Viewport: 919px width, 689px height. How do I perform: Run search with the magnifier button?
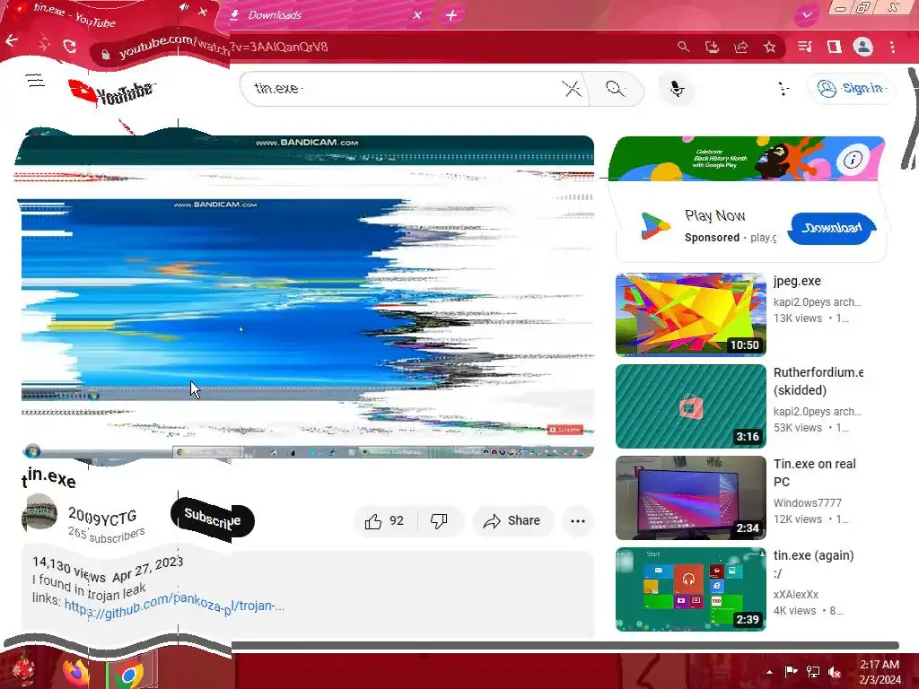[x=615, y=89]
